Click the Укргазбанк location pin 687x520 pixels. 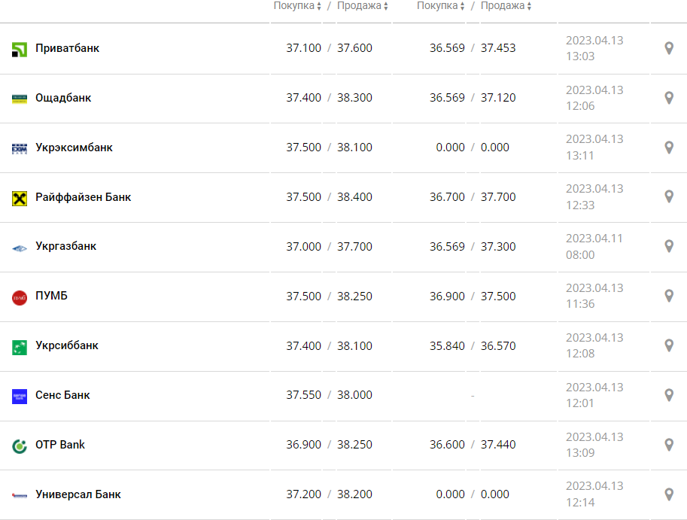click(668, 247)
